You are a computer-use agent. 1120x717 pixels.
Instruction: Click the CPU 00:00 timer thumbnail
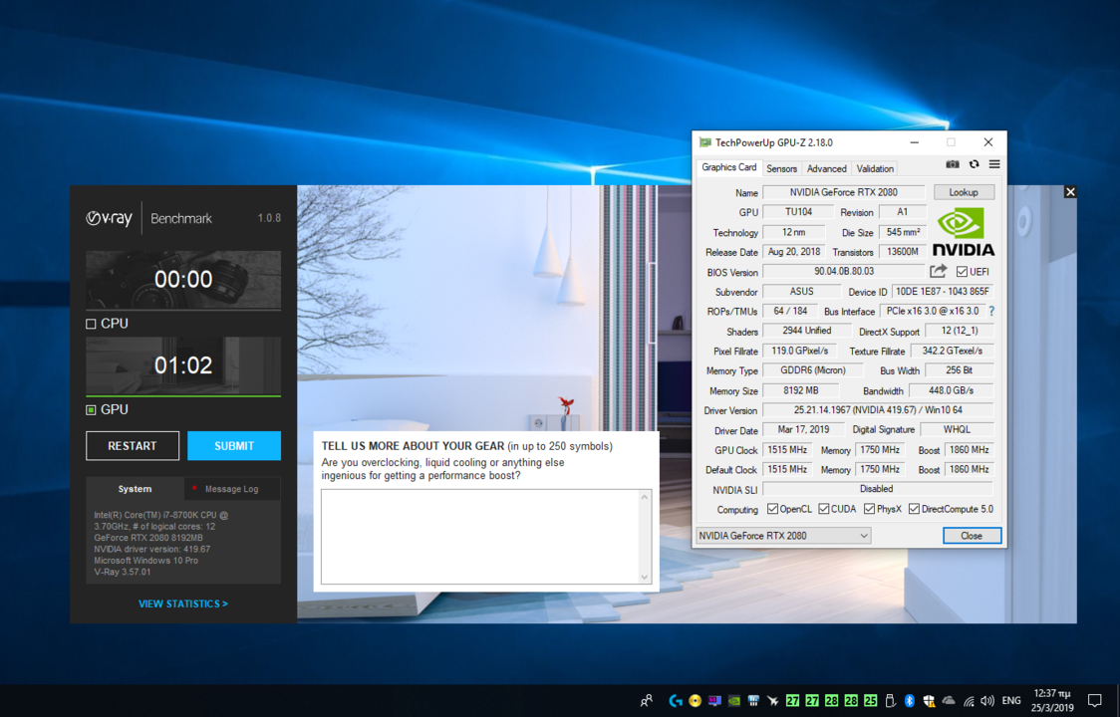tap(183, 279)
